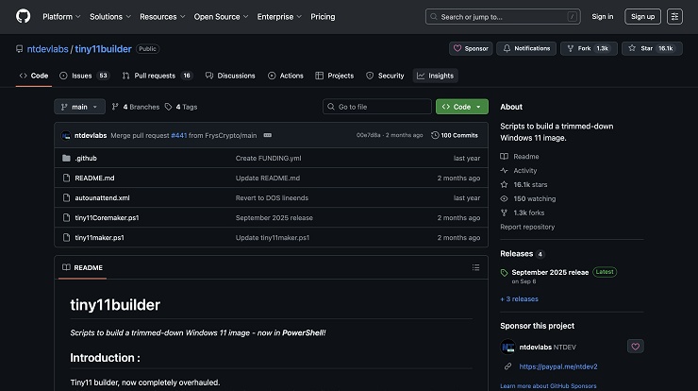The width and height of the screenshot is (698, 391).
Task: Click the file icon beside README.md
Action: [x=66, y=178]
